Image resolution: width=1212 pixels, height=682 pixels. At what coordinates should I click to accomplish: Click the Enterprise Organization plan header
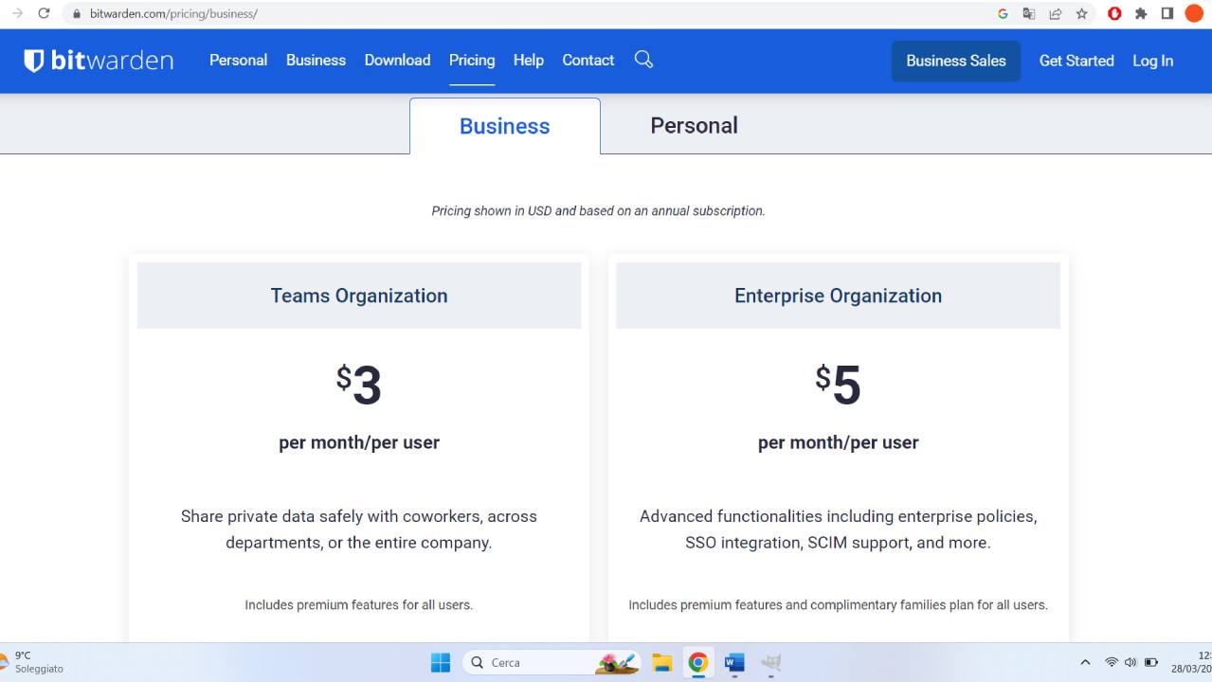(x=839, y=296)
